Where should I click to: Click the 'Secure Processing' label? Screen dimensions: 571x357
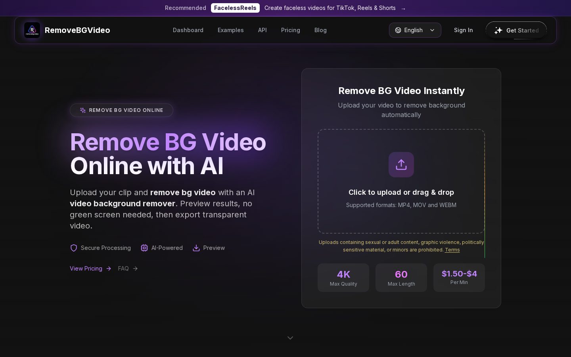(106, 248)
